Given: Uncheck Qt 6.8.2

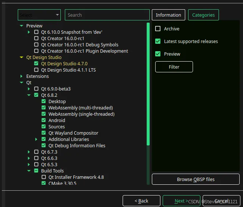Looking at the screenshot, I should click(36, 95).
